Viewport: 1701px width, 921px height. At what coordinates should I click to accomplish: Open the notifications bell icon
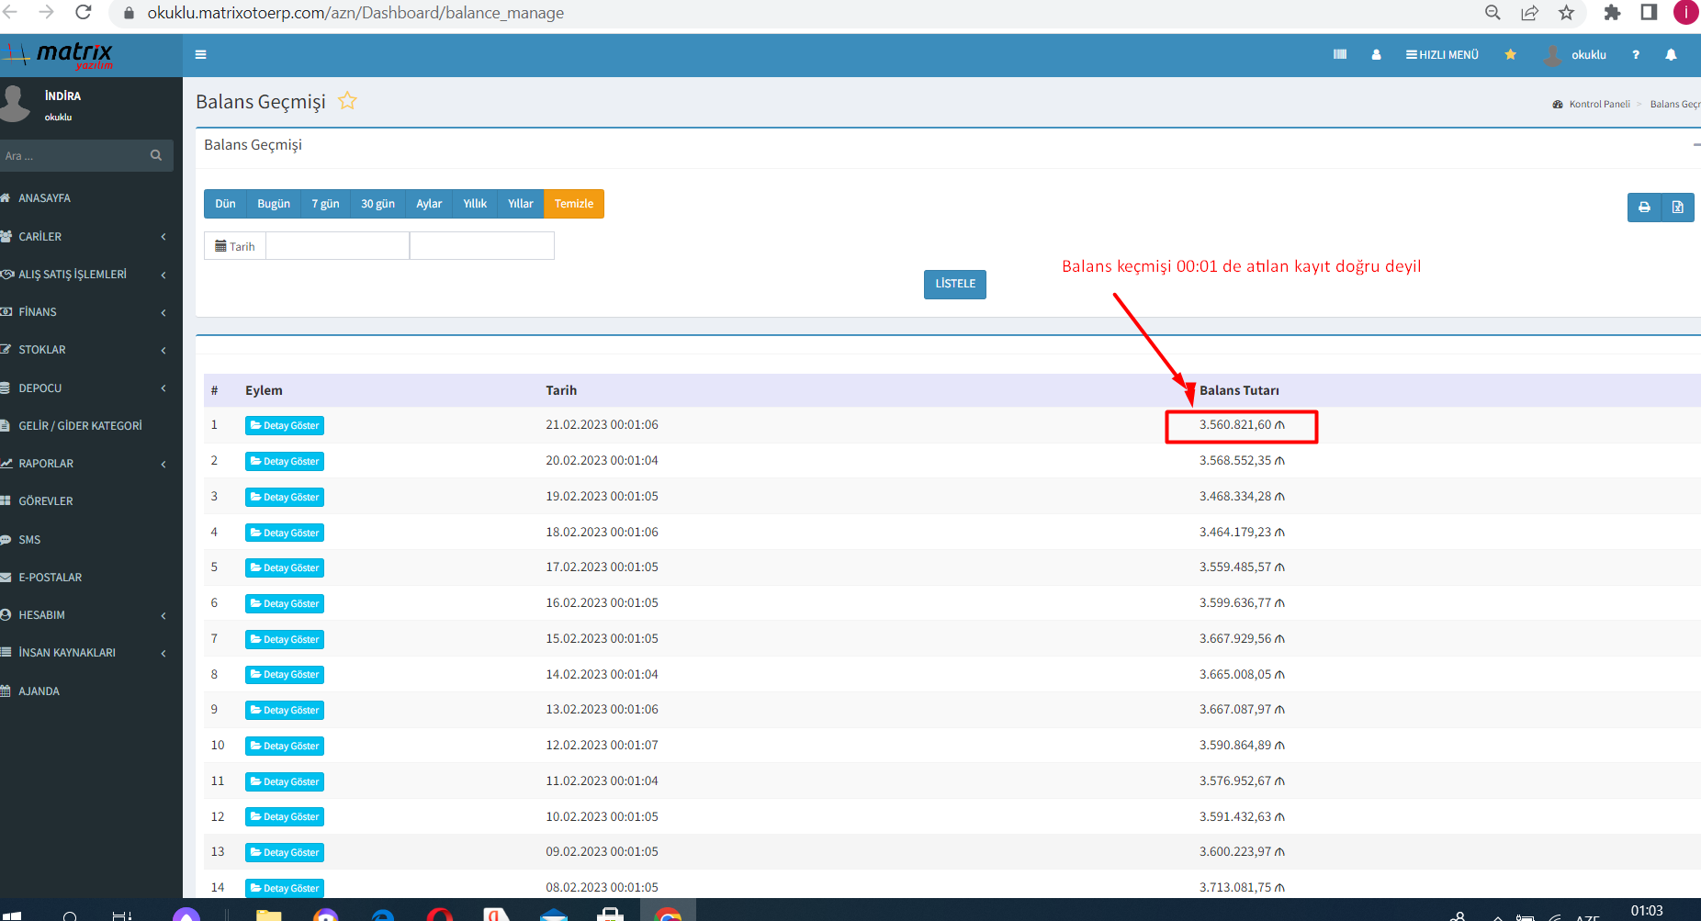coord(1671,55)
